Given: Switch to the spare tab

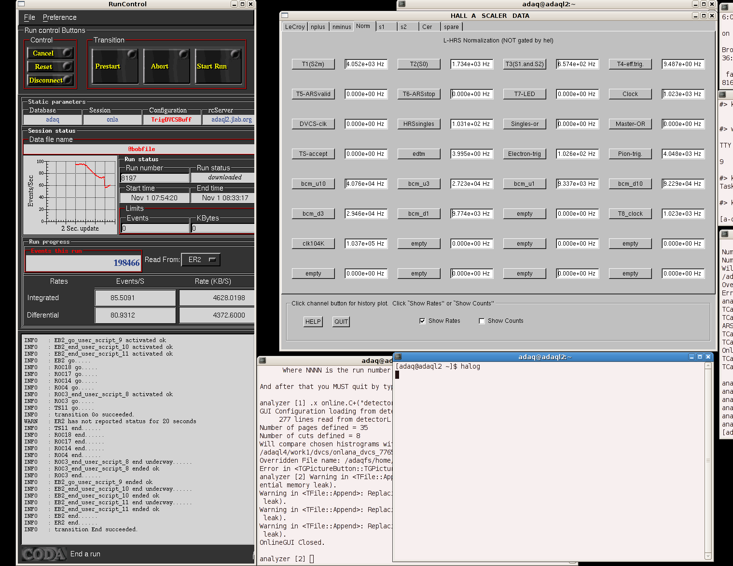Looking at the screenshot, I should [x=452, y=27].
